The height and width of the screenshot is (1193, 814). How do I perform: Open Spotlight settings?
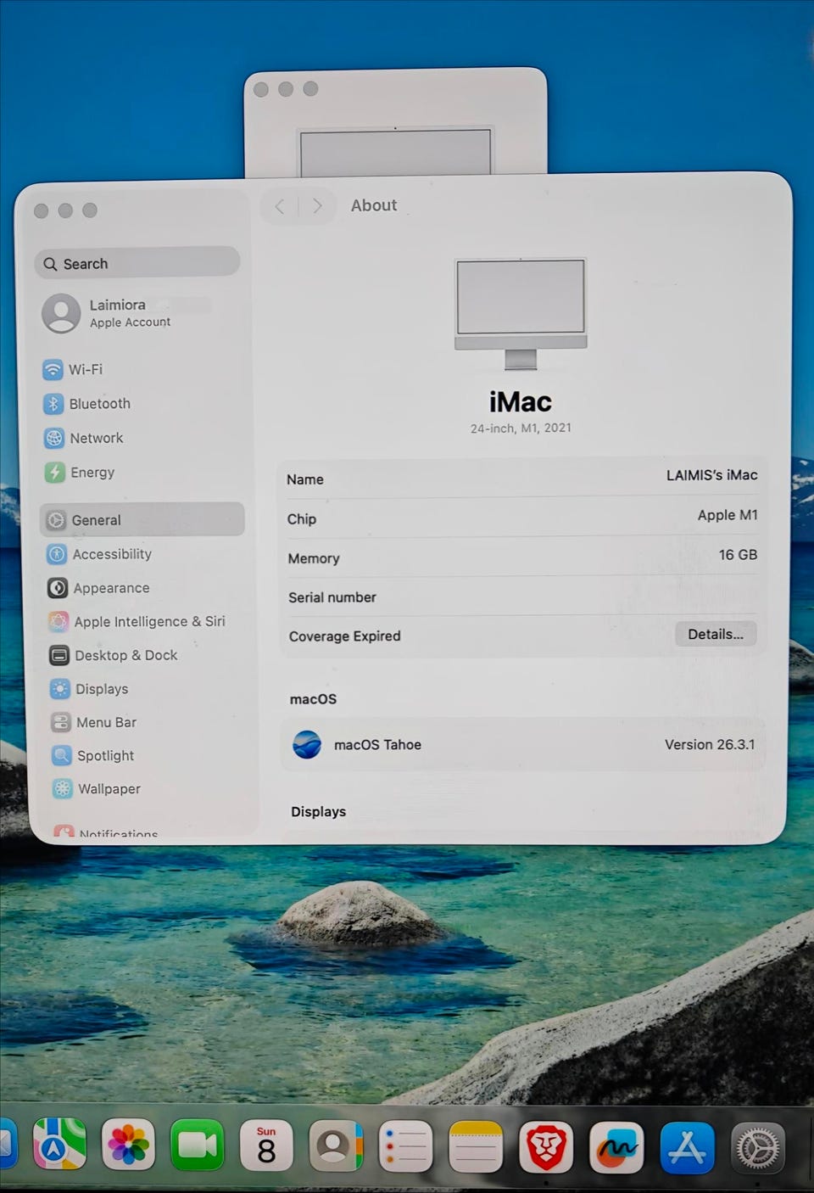(x=93, y=755)
